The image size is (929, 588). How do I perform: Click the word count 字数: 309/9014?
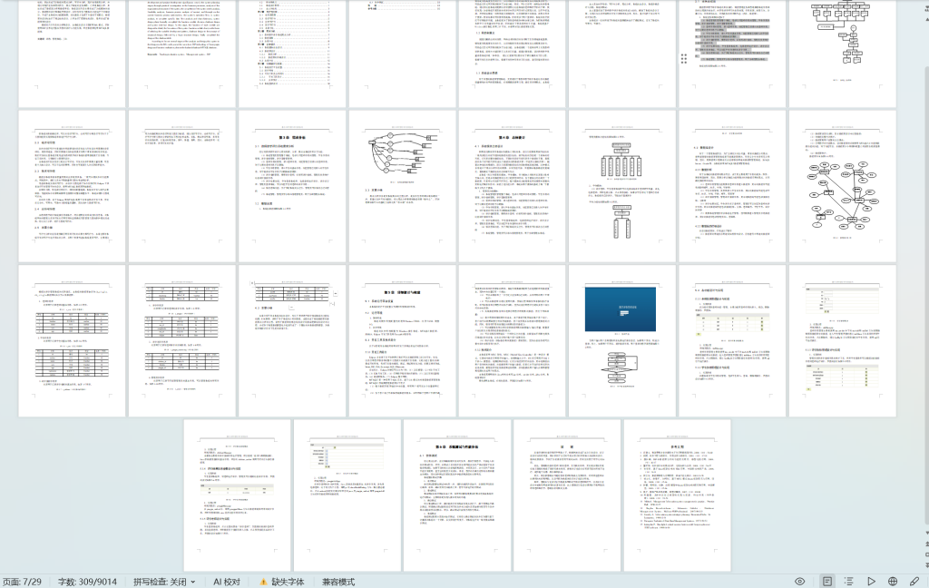click(87, 582)
